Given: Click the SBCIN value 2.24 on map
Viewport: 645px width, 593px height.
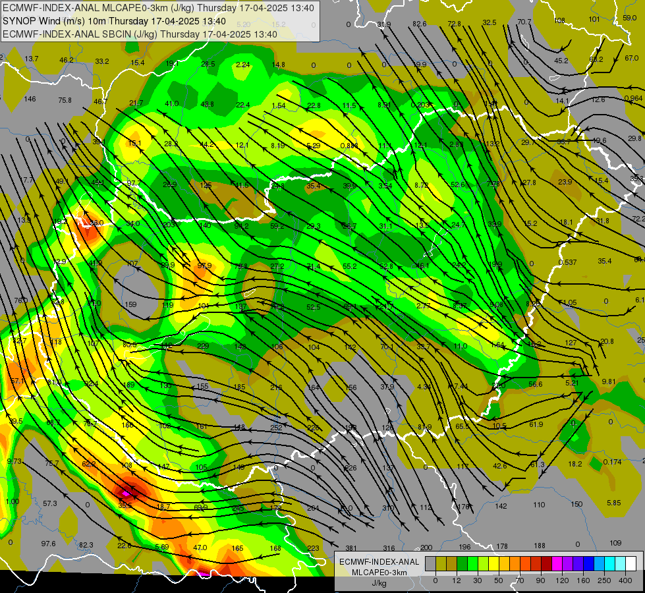Looking at the screenshot, I should 242,65.
